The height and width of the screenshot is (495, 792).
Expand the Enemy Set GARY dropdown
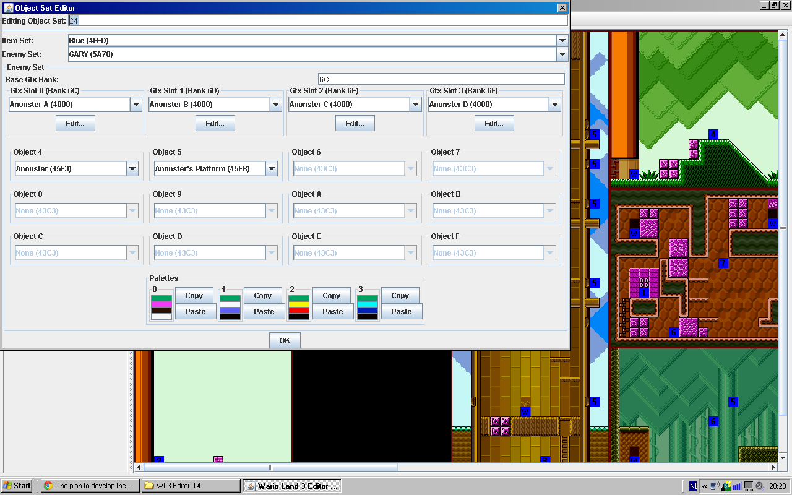pyautogui.click(x=562, y=54)
